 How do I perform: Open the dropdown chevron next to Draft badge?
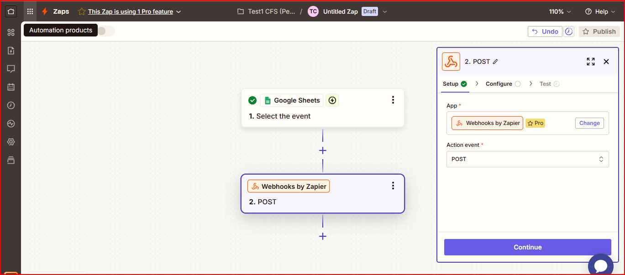tap(385, 11)
